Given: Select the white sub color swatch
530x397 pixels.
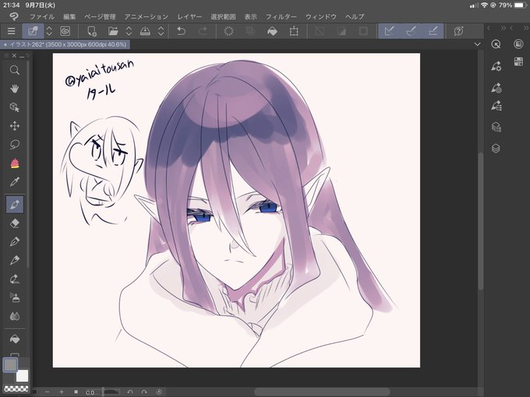Looking at the screenshot, I should click(23, 375).
